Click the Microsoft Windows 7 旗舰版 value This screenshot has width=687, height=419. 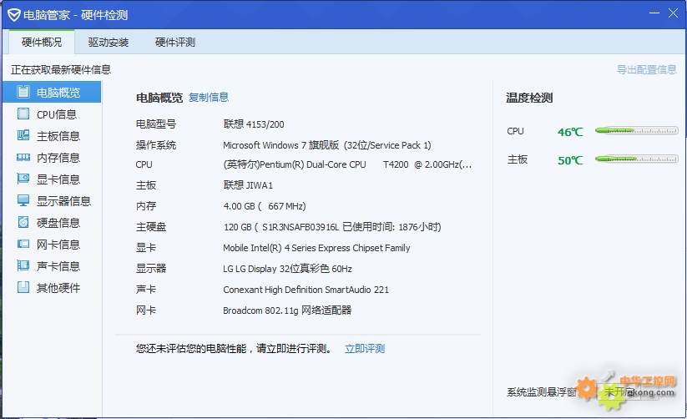tap(327, 145)
